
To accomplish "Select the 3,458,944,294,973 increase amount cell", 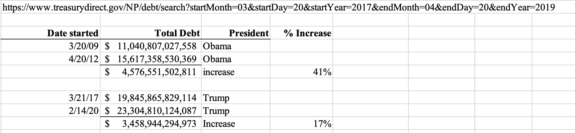I will (159, 124).
